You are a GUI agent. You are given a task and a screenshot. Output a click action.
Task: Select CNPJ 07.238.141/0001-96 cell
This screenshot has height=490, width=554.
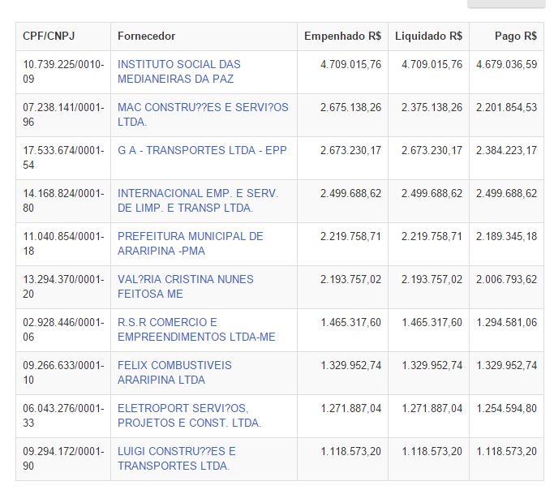point(63,115)
